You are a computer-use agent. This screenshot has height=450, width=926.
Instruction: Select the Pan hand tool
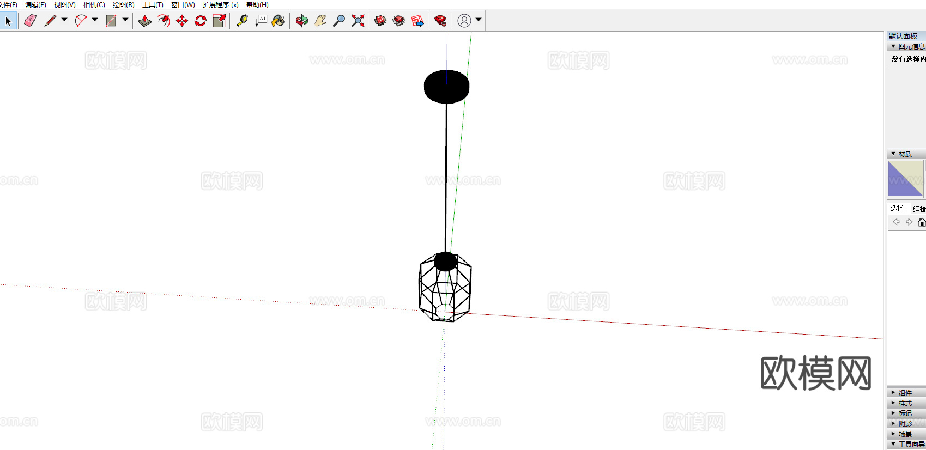(x=320, y=21)
